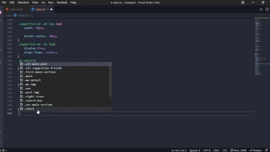Click the style.css breadcrumb

pyautogui.click(x=23, y=16)
